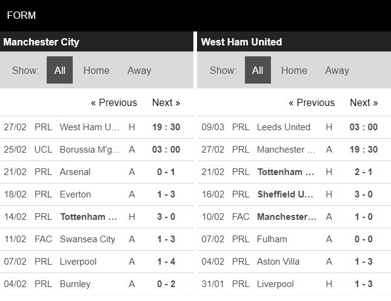Image resolution: width=391 pixels, height=301 pixels.
Task: Open Fulham 0 - 0 match result
Action: tap(364, 239)
